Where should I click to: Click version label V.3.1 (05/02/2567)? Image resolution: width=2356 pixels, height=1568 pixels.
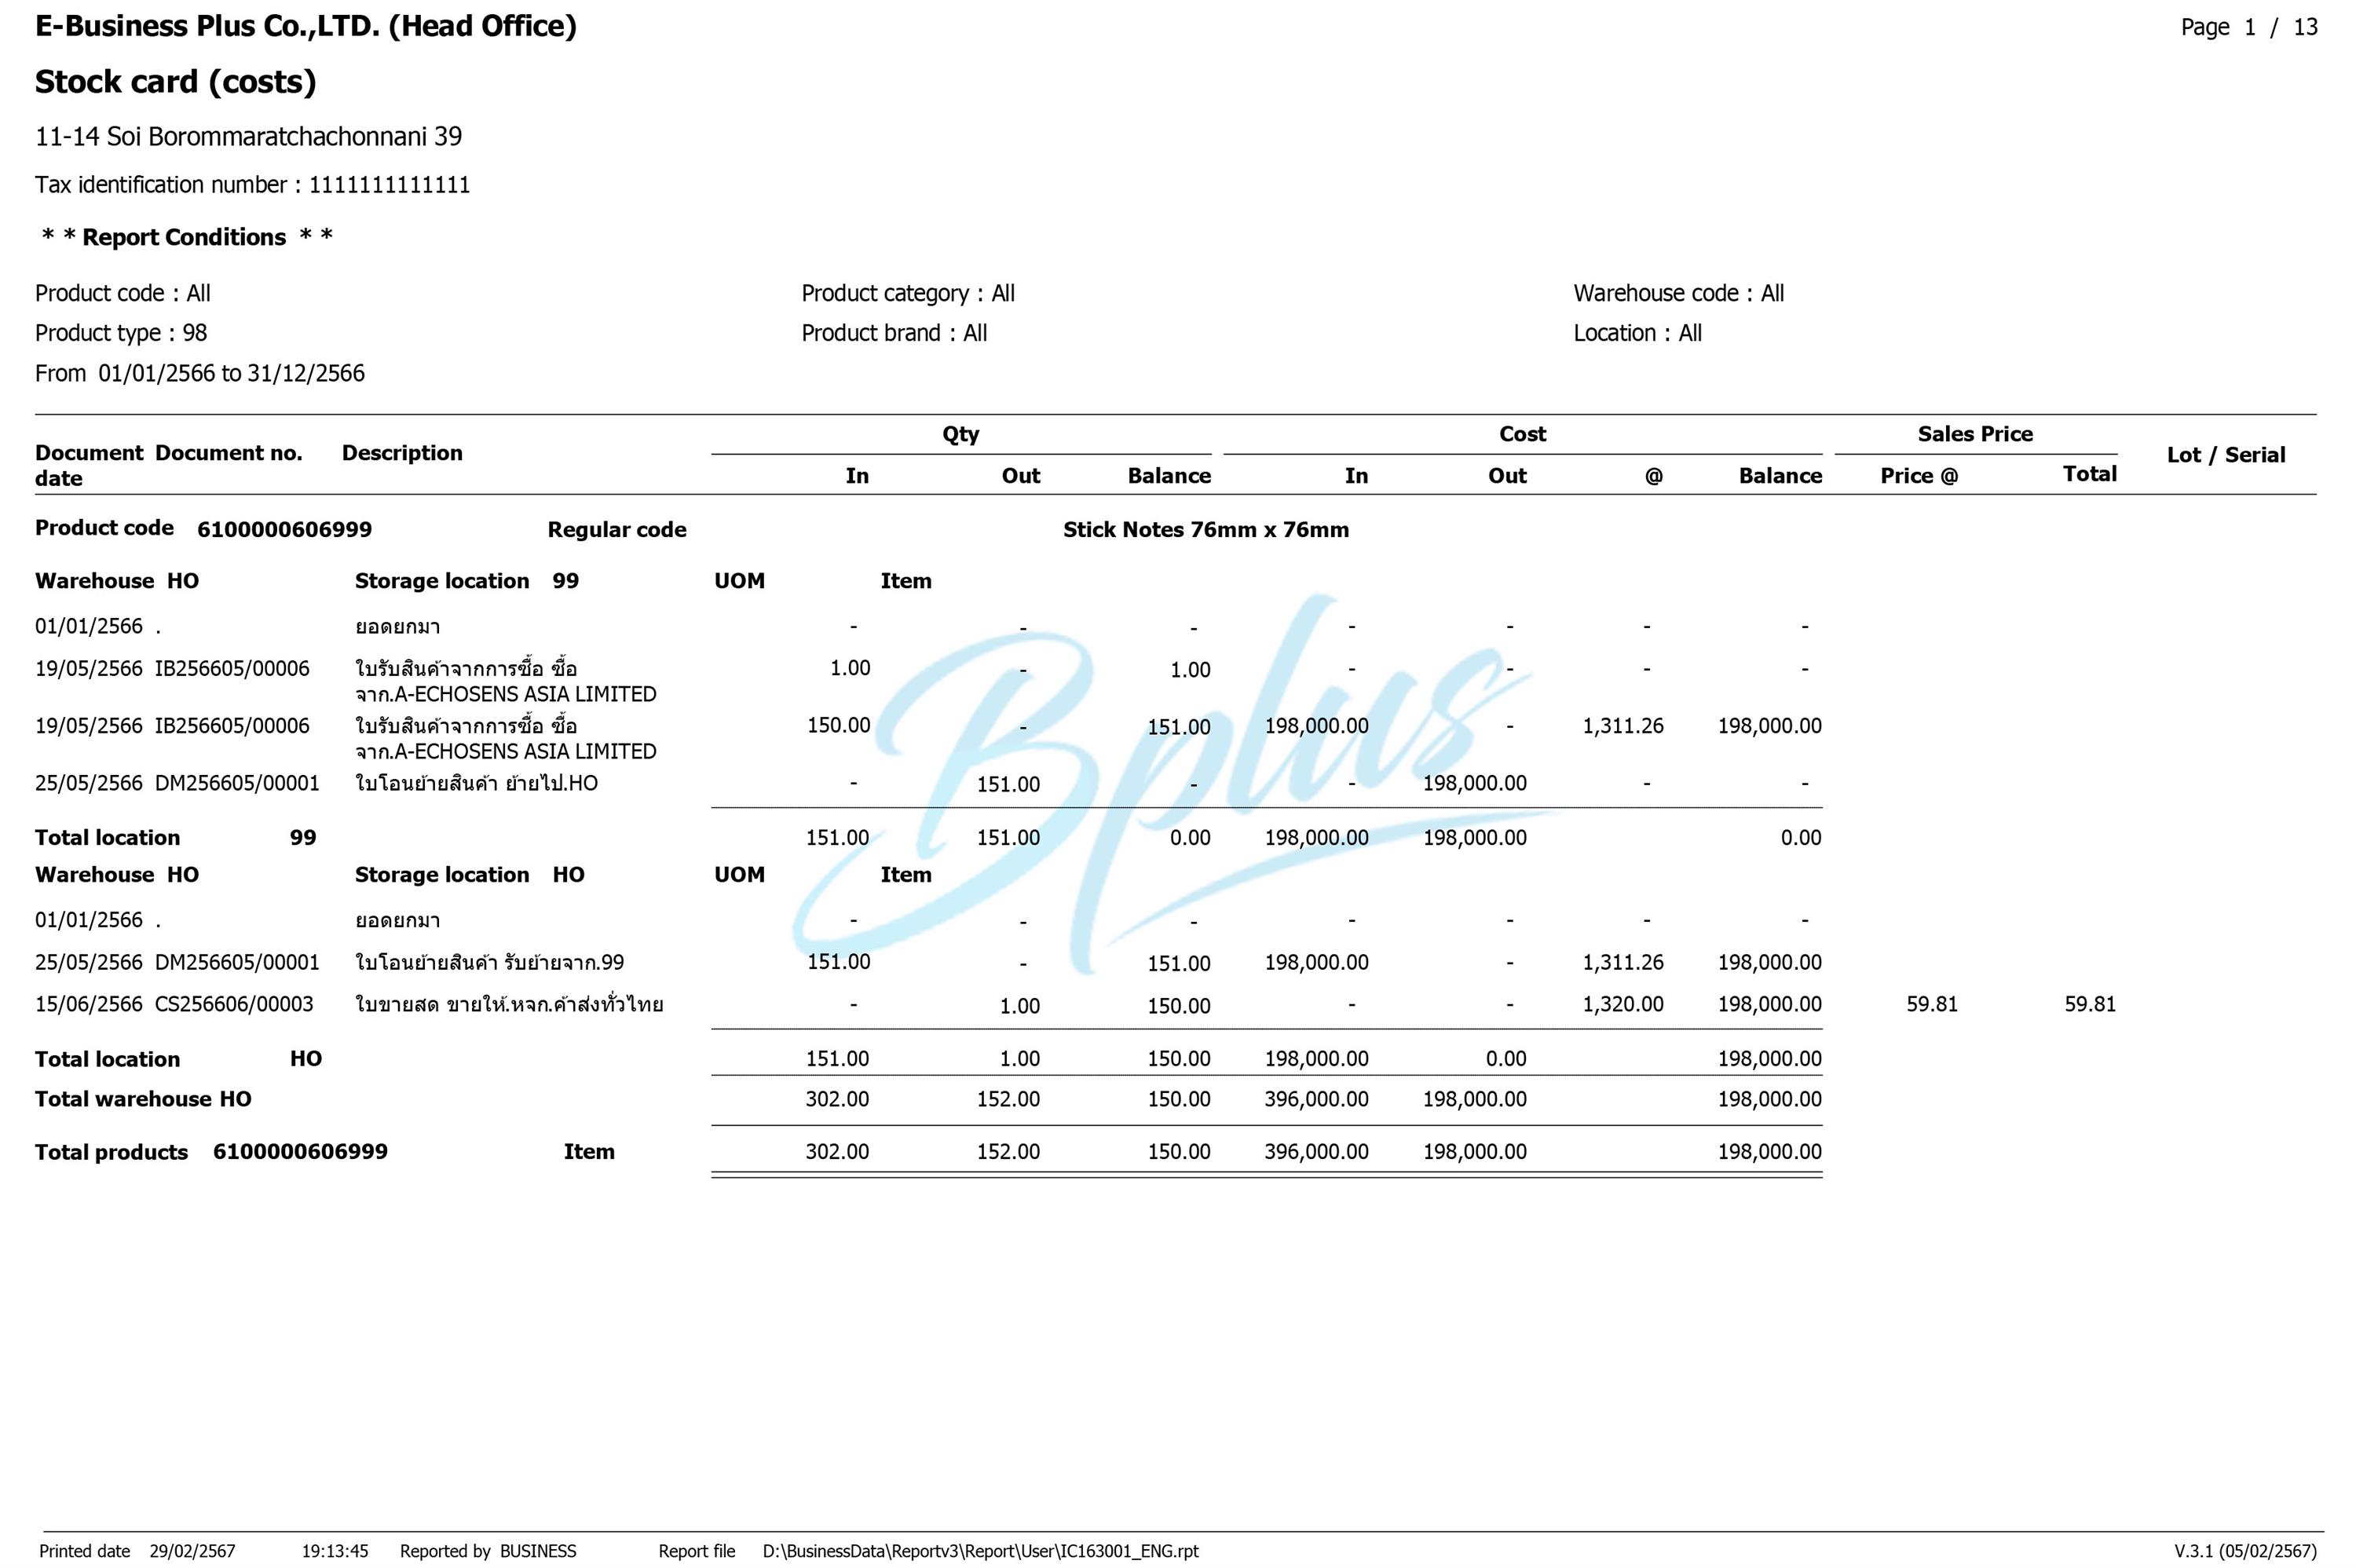2245,1551
